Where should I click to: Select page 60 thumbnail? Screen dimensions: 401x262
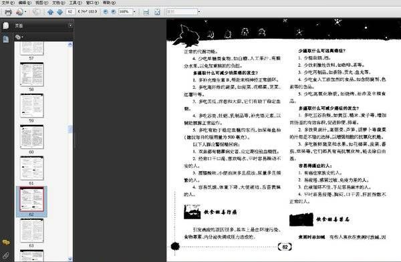(32, 137)
